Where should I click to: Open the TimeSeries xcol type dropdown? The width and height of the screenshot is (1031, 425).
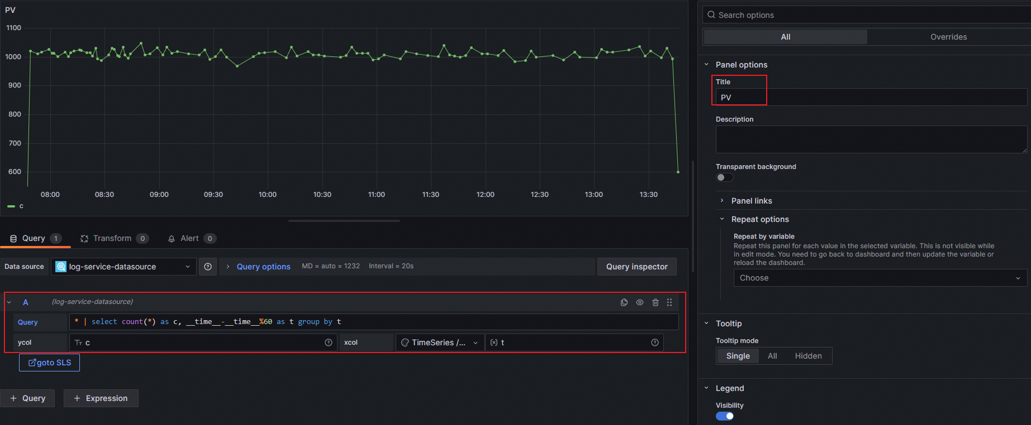point(440,342)
